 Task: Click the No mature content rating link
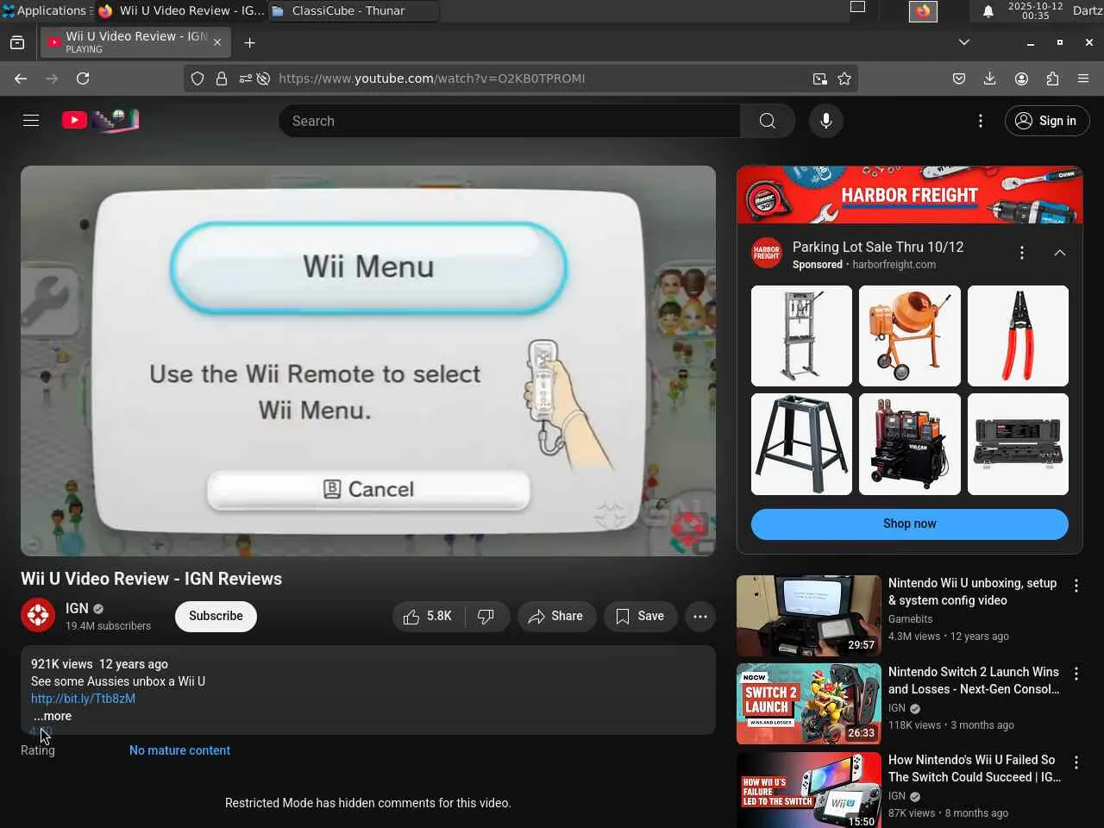coord(179,750)
